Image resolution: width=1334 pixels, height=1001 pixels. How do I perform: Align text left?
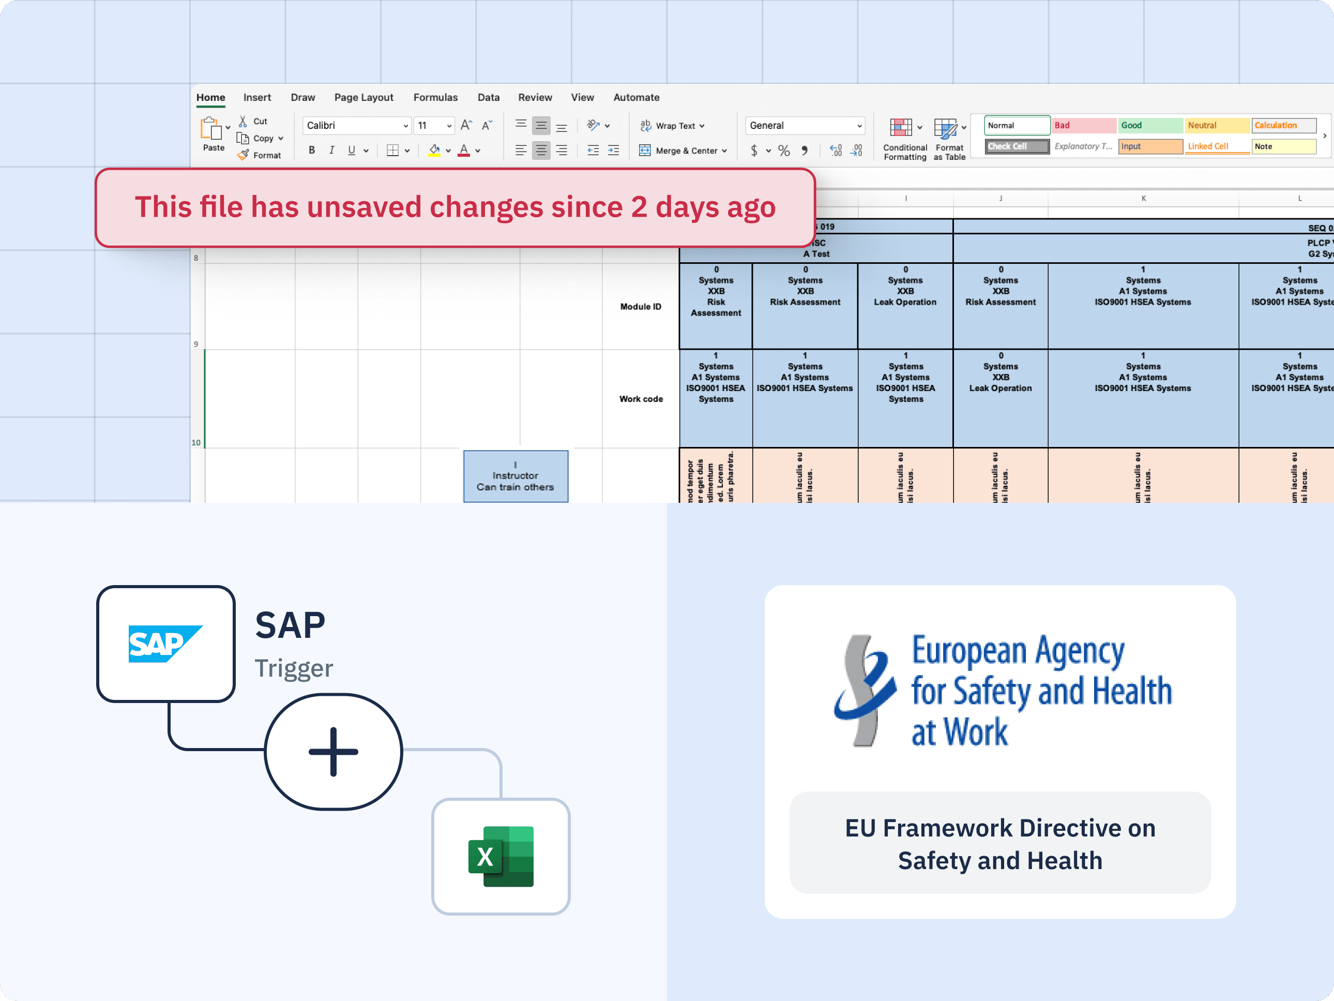point(521,150)
